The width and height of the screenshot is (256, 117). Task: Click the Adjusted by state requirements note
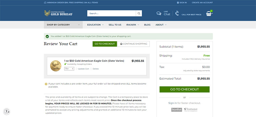point(197,71)
